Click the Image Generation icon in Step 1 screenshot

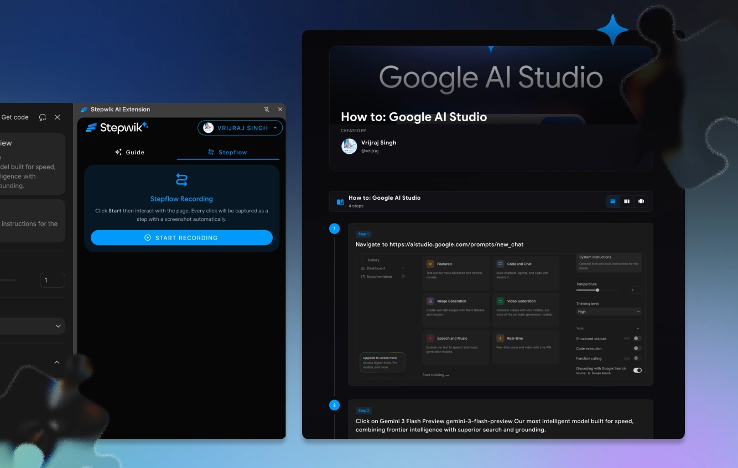click(x=430, y=301)
